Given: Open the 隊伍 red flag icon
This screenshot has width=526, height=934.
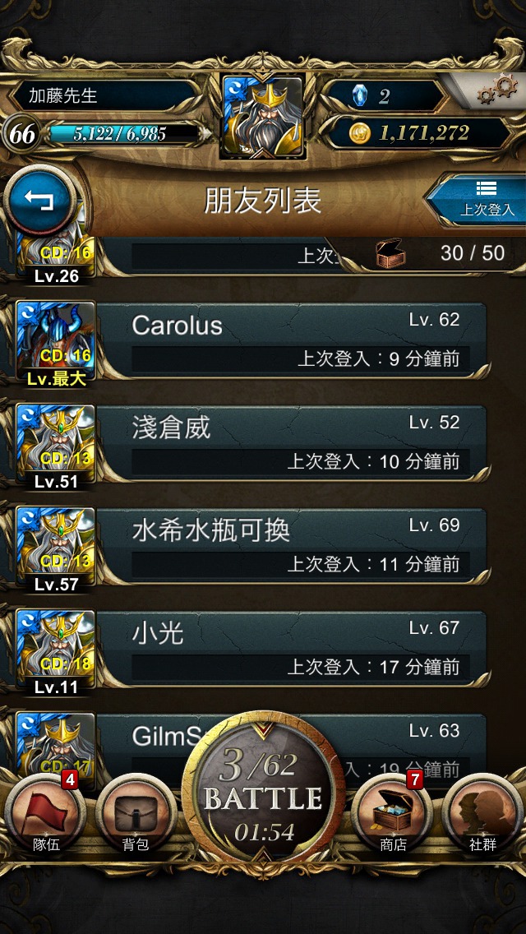Looking at the screenshot, I should (x=46, y=812).
